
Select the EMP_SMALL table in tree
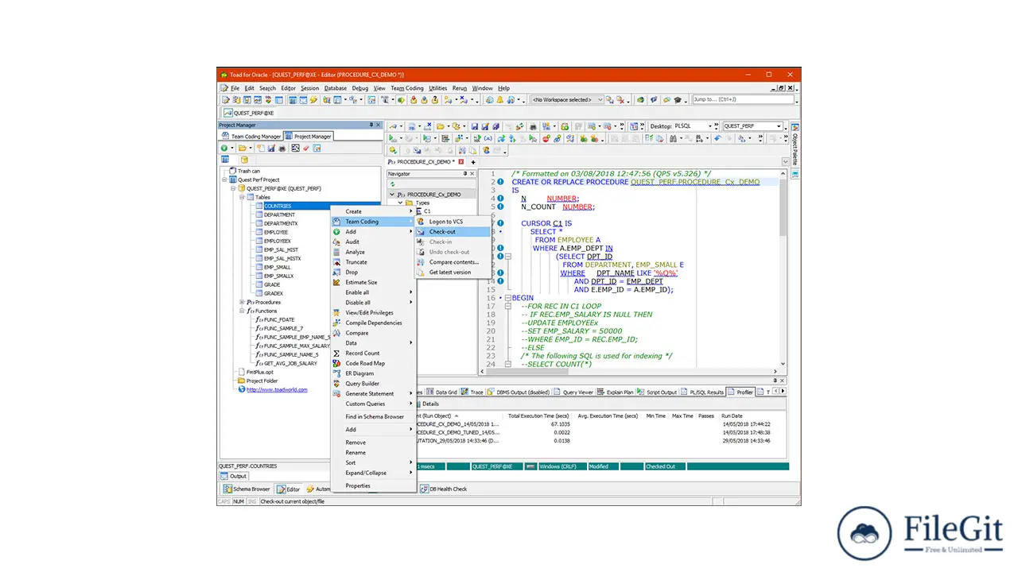(x=278, y=267)
